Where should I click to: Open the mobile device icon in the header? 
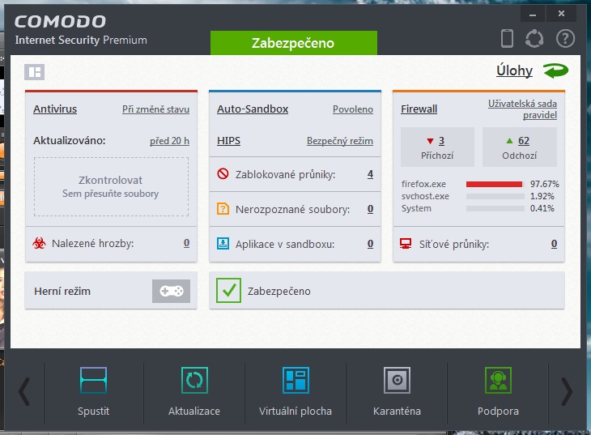click(x=507, y=39)
